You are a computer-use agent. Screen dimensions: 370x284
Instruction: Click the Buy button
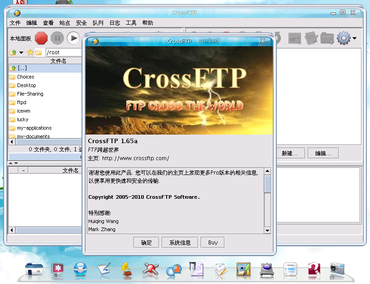click(213, 243)
